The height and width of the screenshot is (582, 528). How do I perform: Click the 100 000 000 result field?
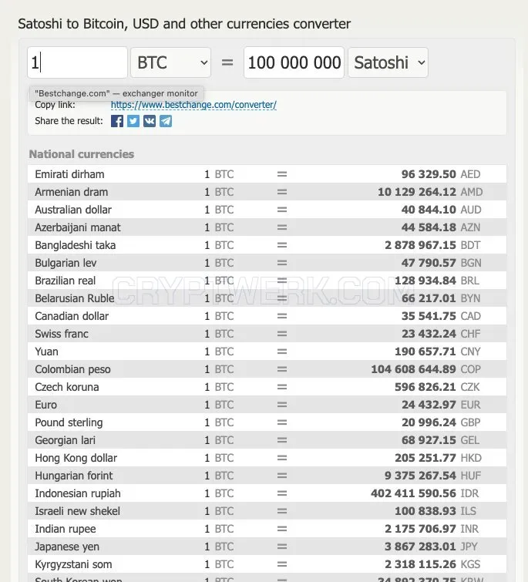pos(294,62)
